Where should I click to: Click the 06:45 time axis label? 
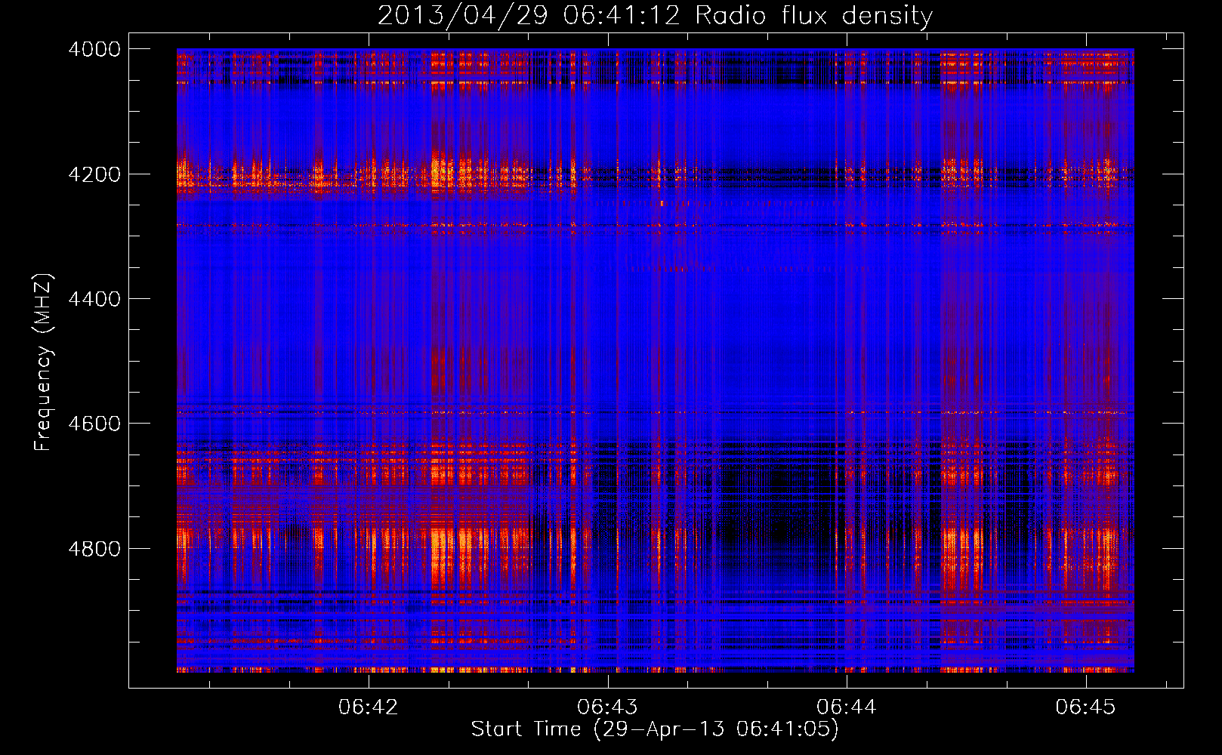tap(1085, 707)
